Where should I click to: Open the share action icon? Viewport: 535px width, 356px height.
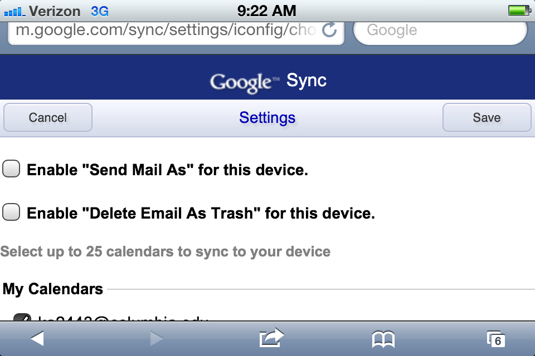271,338
